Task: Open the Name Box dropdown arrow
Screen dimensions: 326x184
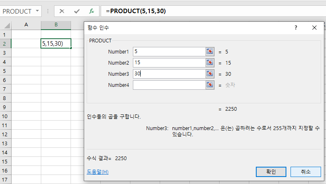Action: [x=38, y=11]
